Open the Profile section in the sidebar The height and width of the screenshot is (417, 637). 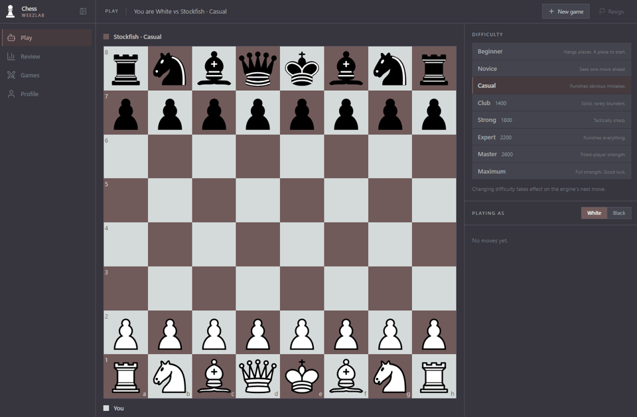[x=47, y=93]
